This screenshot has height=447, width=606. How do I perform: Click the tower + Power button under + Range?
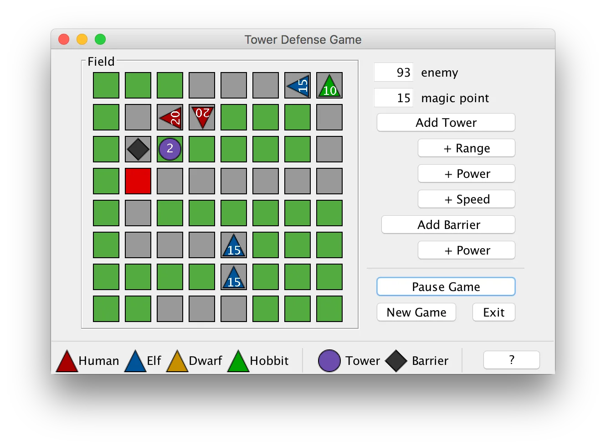coord(467,174)
